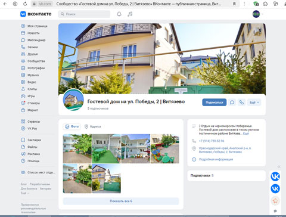Open the music note icon in header
286x217 pixels.
point(130,14)
